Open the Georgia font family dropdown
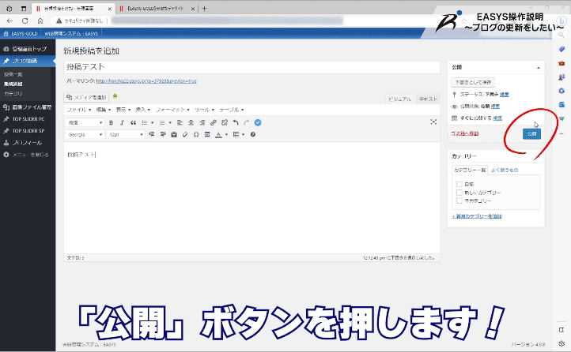The image size is (571, 352). tap(85, 134)
